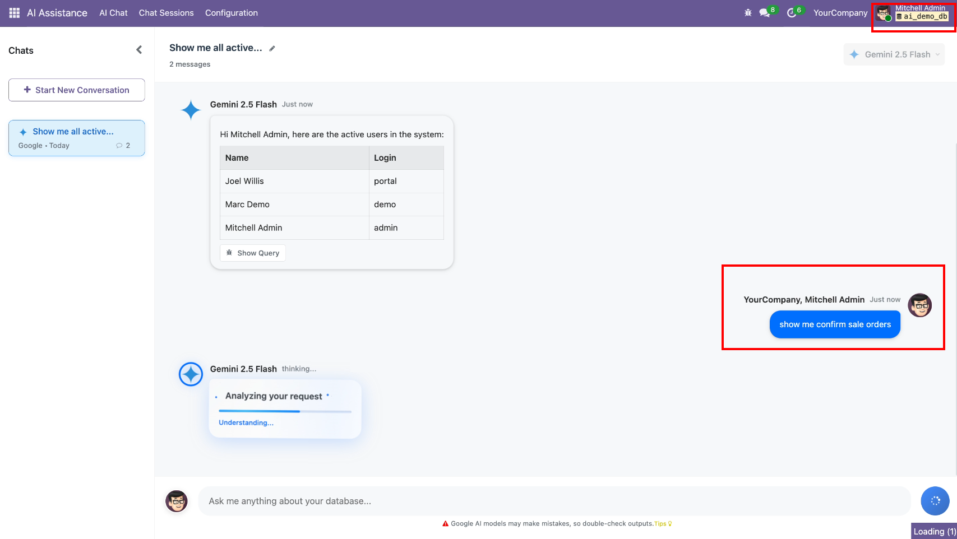This screenshot has height=539, width=957.
Task: Open the AI Chat menu
Action: click(113, 13)
